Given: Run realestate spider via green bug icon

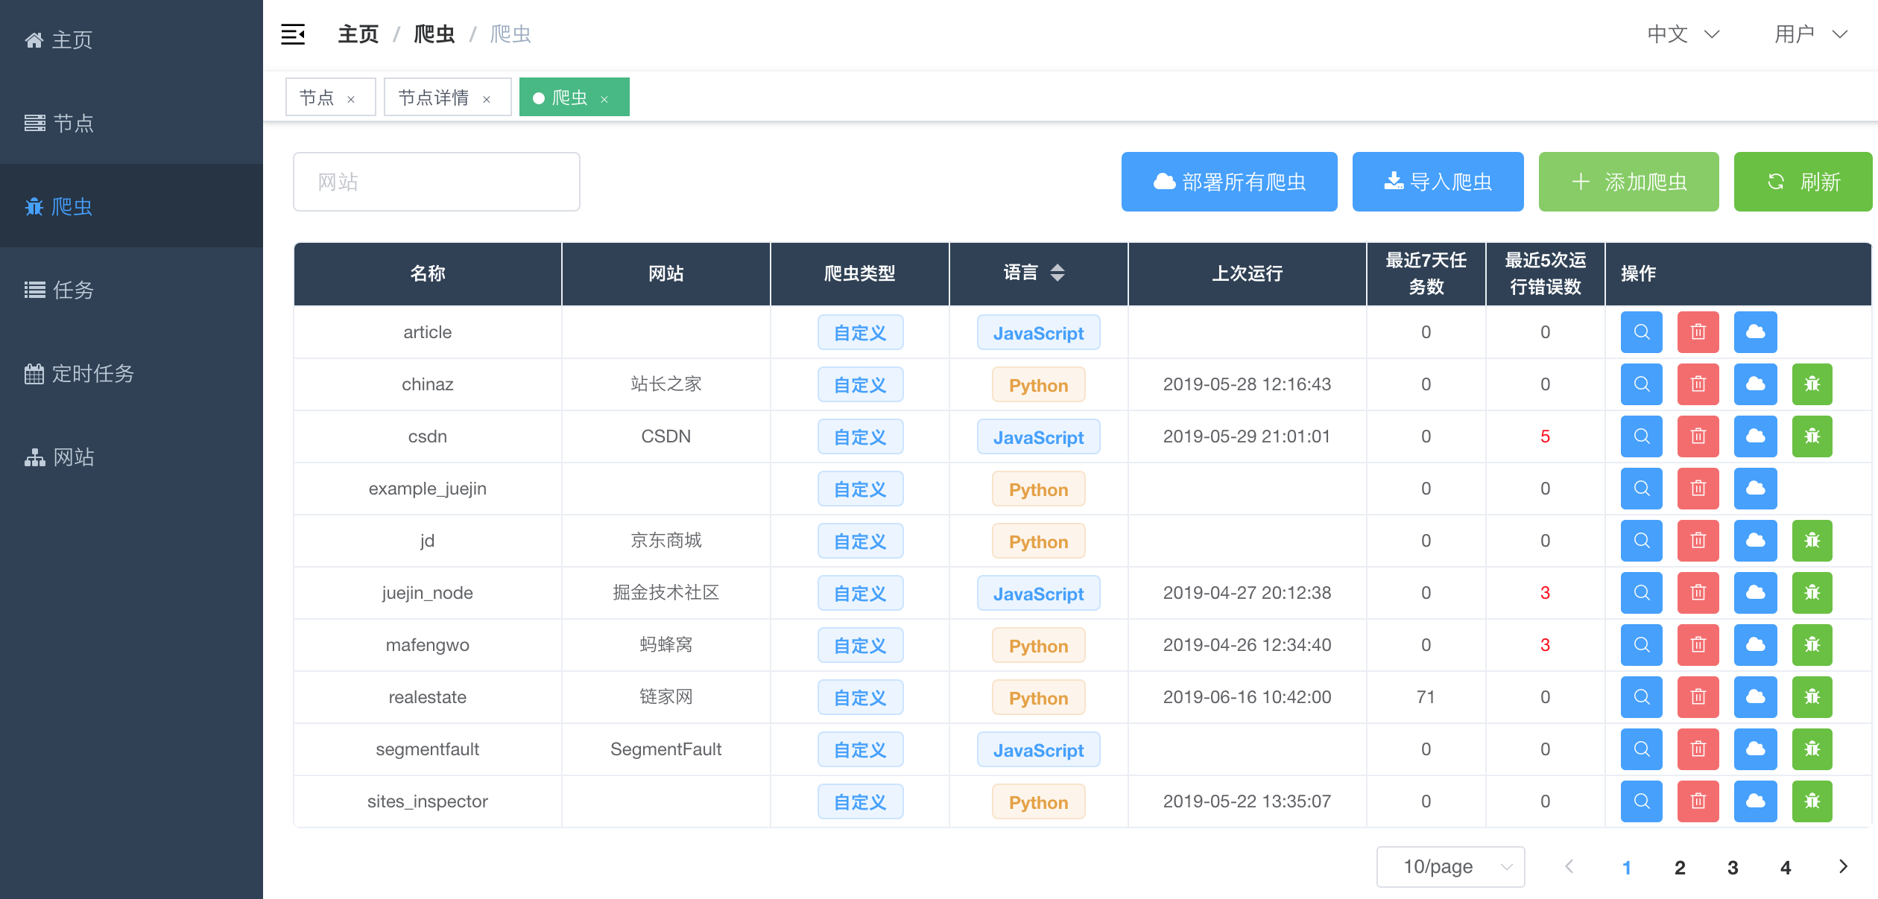Looking at the screenshot, I should point(1812,697).
